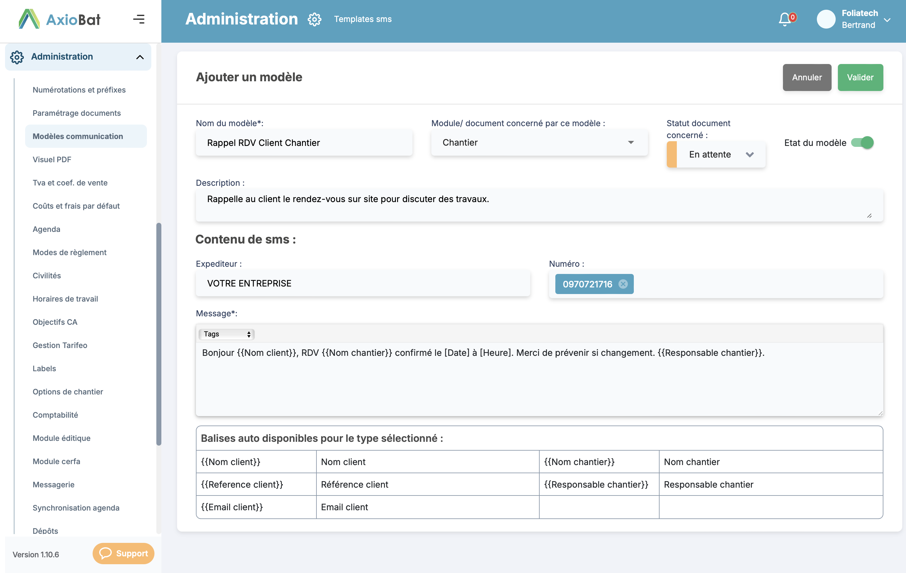Expand the Foliatech Bertrand user menu arrow
The width and height of the screenshot is (906, 573).
click(887, 20)
